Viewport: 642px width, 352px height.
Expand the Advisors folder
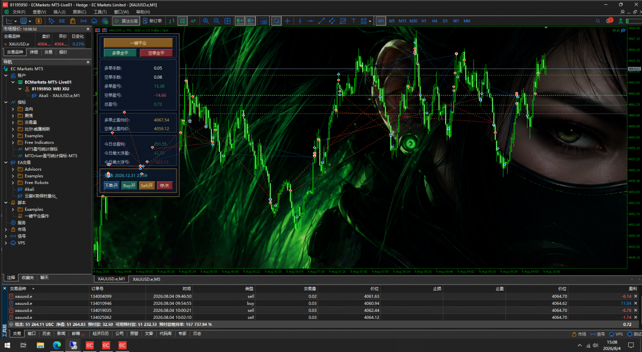pos(13,169)
